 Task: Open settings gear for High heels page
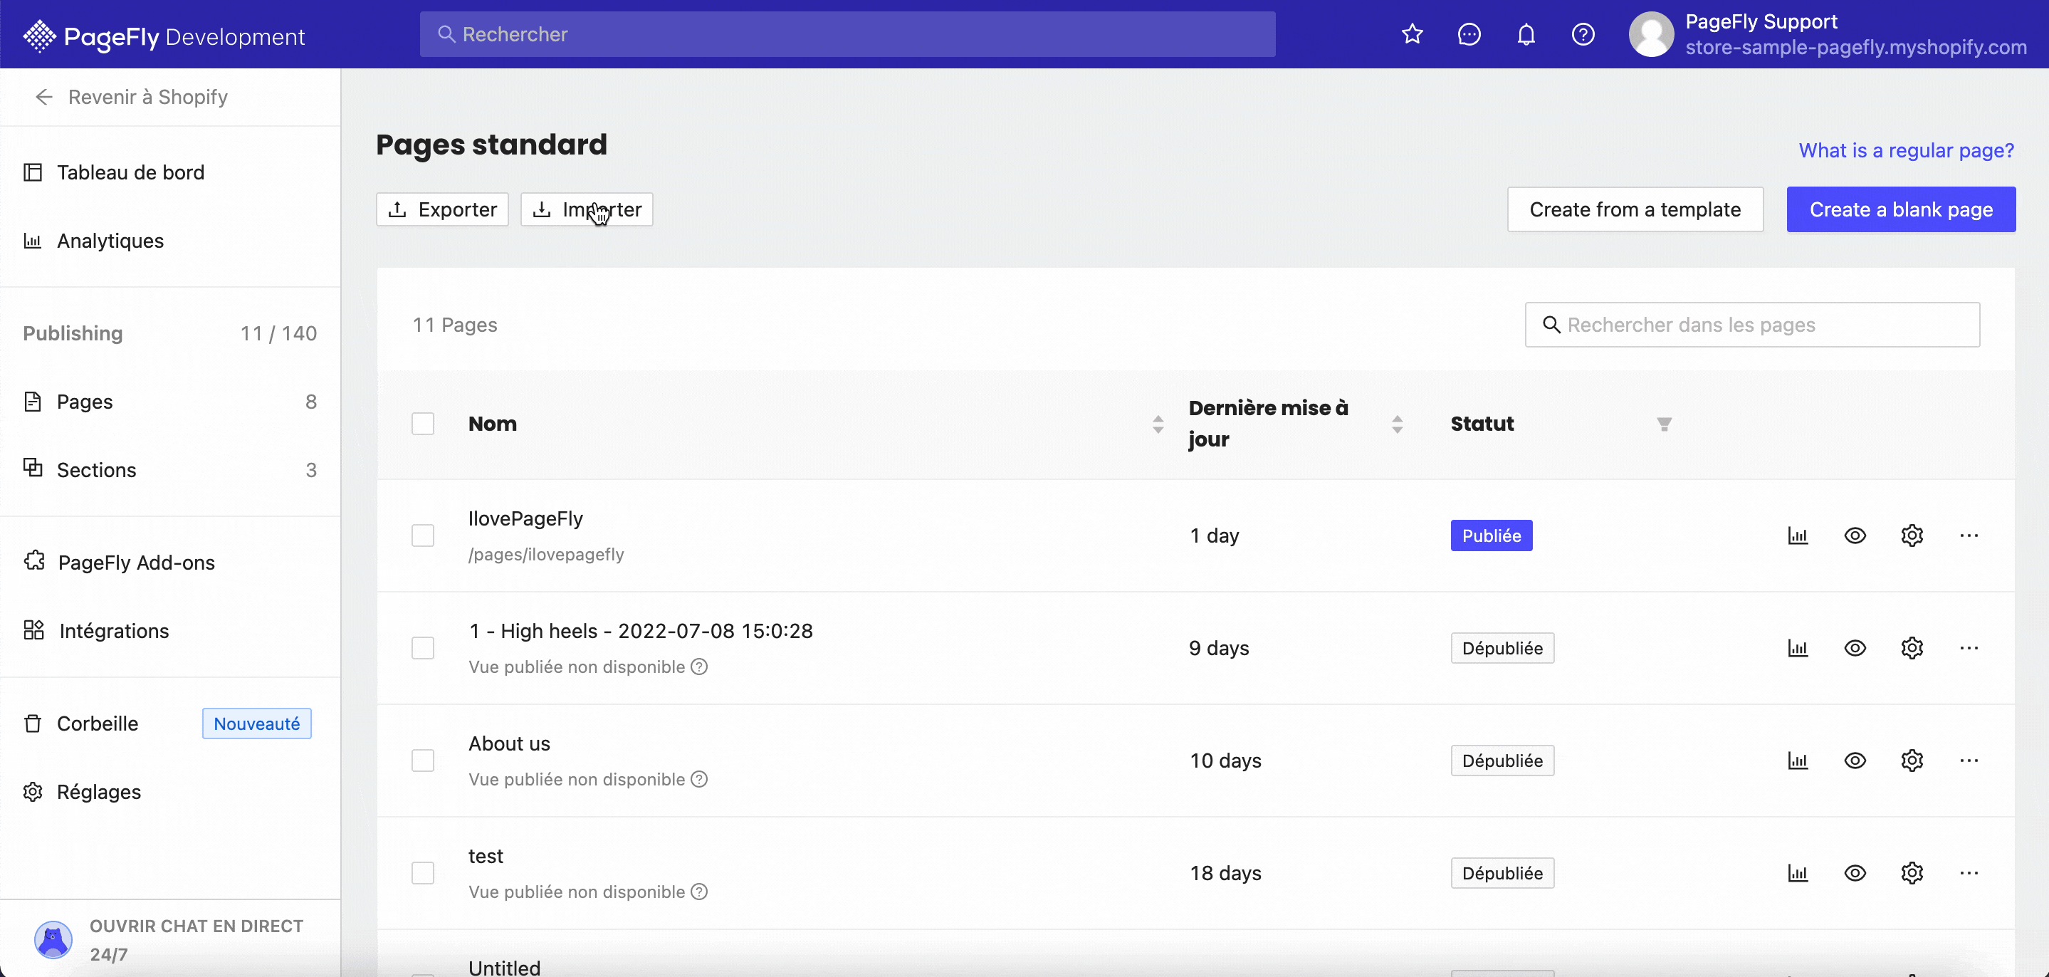tap(1912, 649)
